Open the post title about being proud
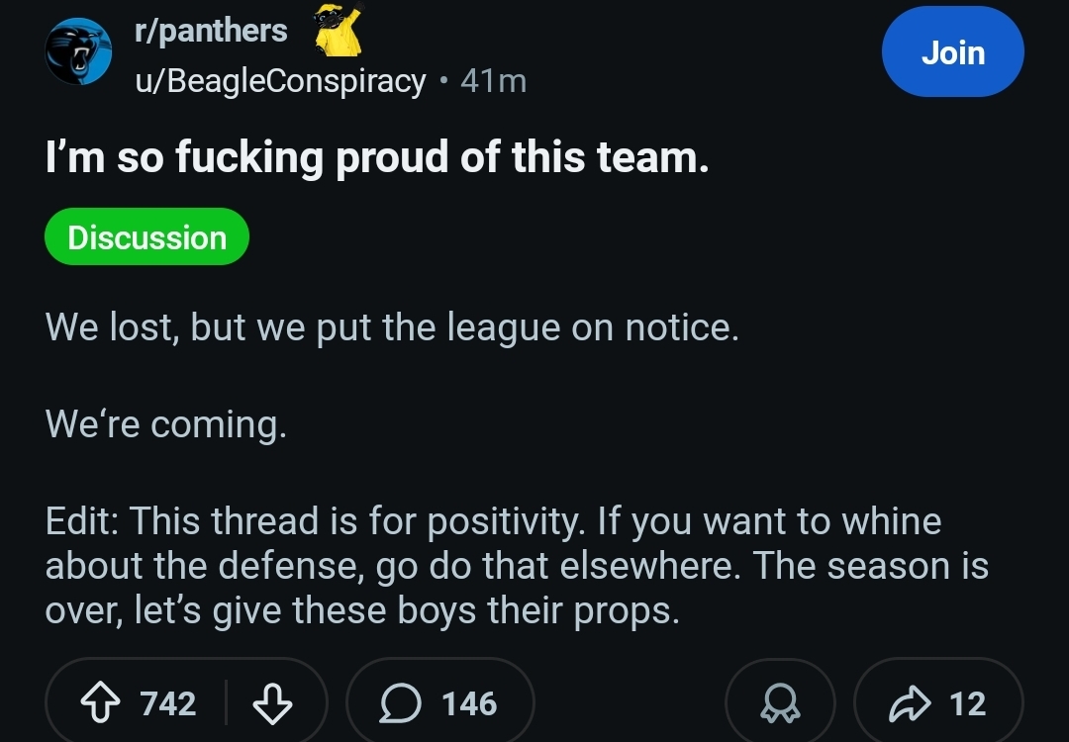This screenshot has height=742, width=1069. pyautogui.click(x=377, y=157)
